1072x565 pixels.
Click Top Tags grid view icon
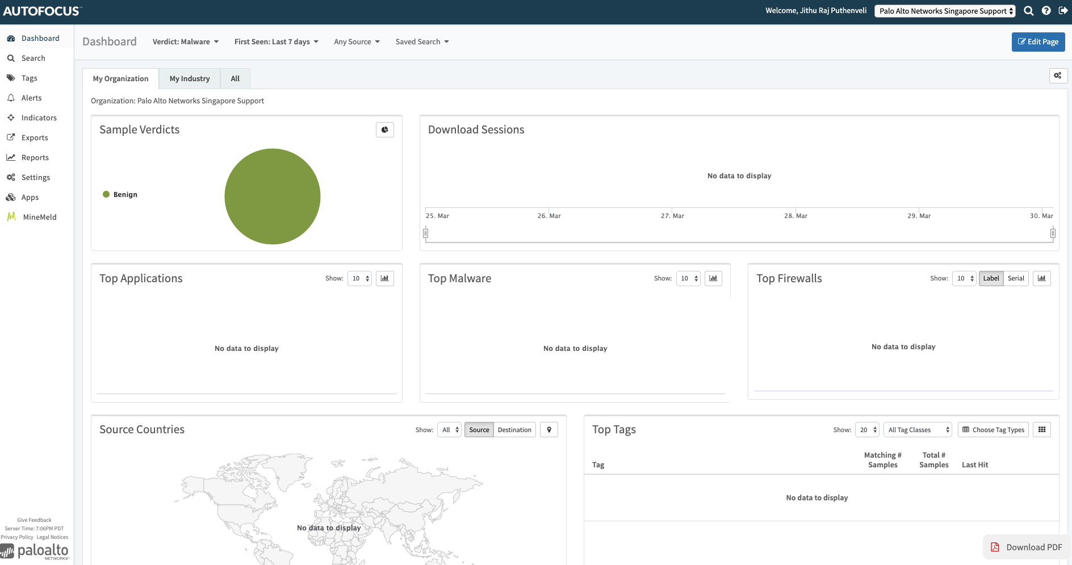click(1041, 430)
